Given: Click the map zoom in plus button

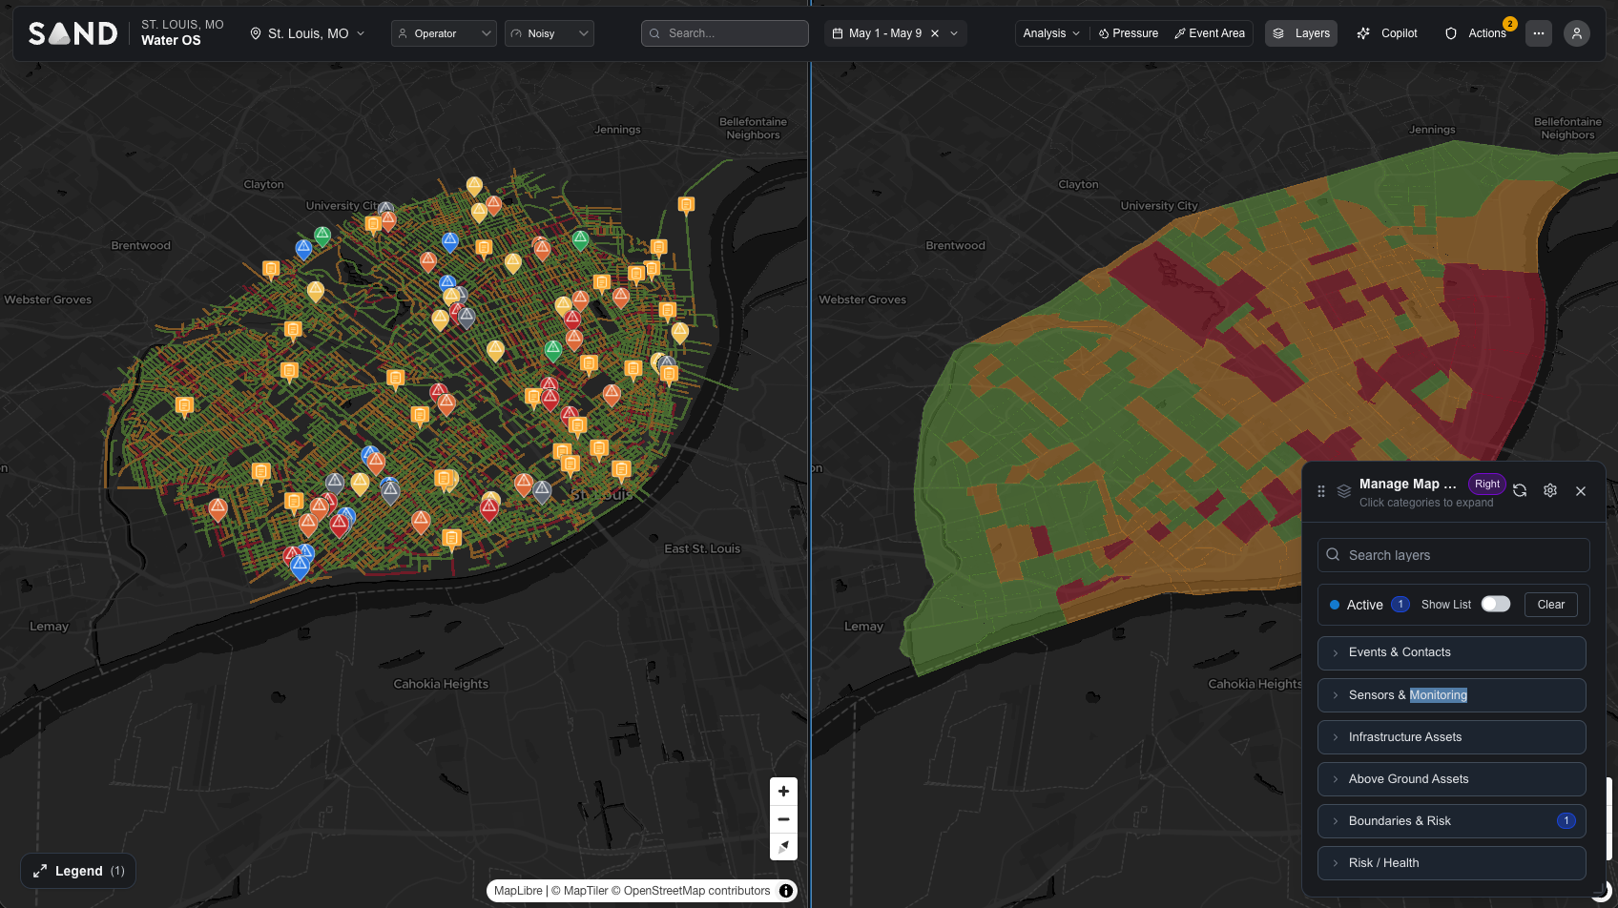Looking at the screenshot, I should click(783, 792).
